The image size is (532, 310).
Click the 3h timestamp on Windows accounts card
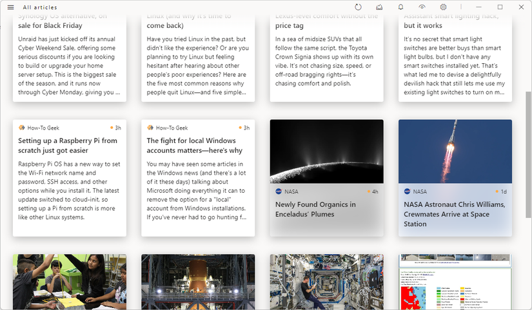coord(246,128)
